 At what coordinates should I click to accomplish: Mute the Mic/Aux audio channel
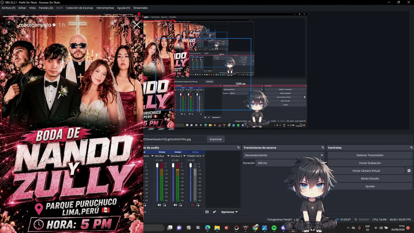[x=159, y=205]
